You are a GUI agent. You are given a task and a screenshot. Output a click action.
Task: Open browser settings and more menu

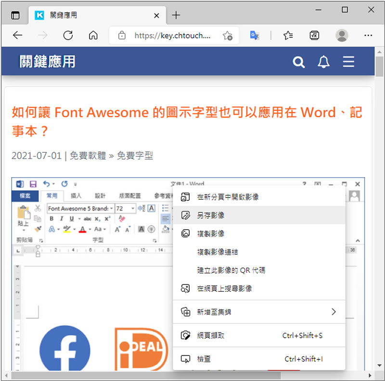(x=368, y=35)
